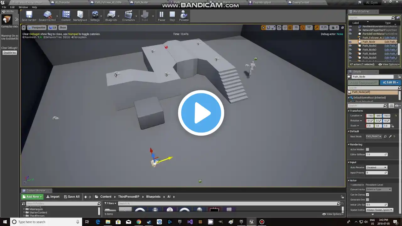Toggle visibility of Path_Node4 in the outliner
Screen dimensions: 402x226
pos(350,54)
